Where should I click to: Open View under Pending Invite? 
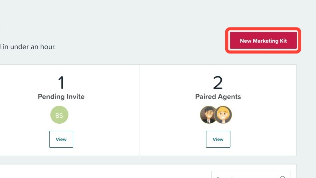[61, 139]
